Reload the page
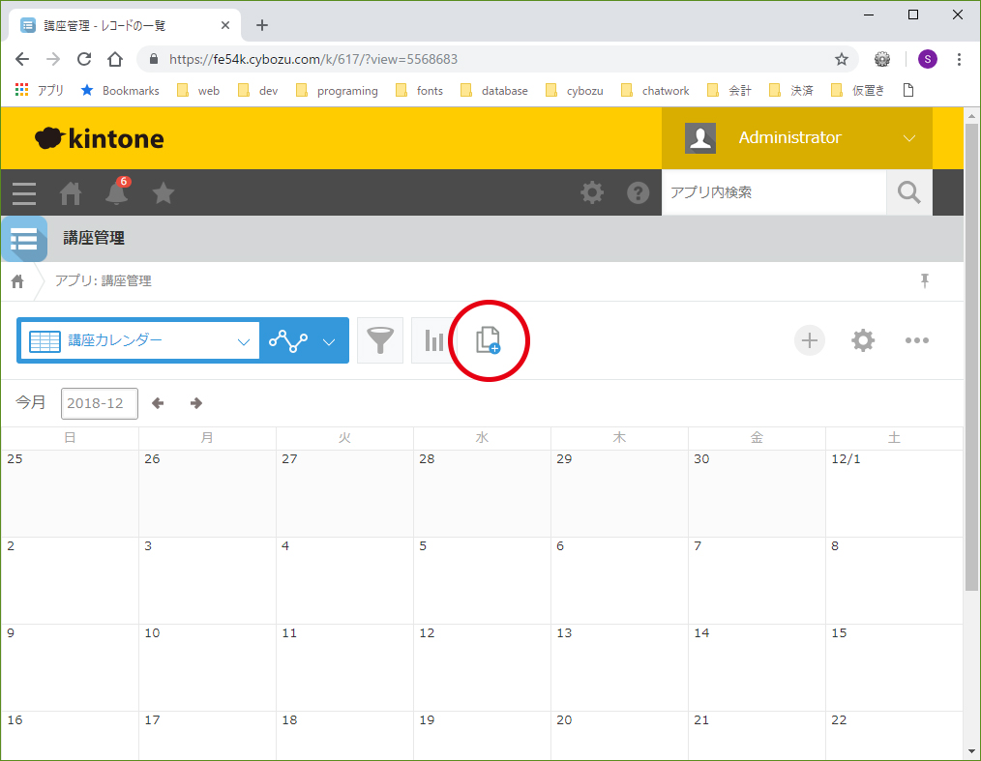The image size is (981, 761). 84,59
